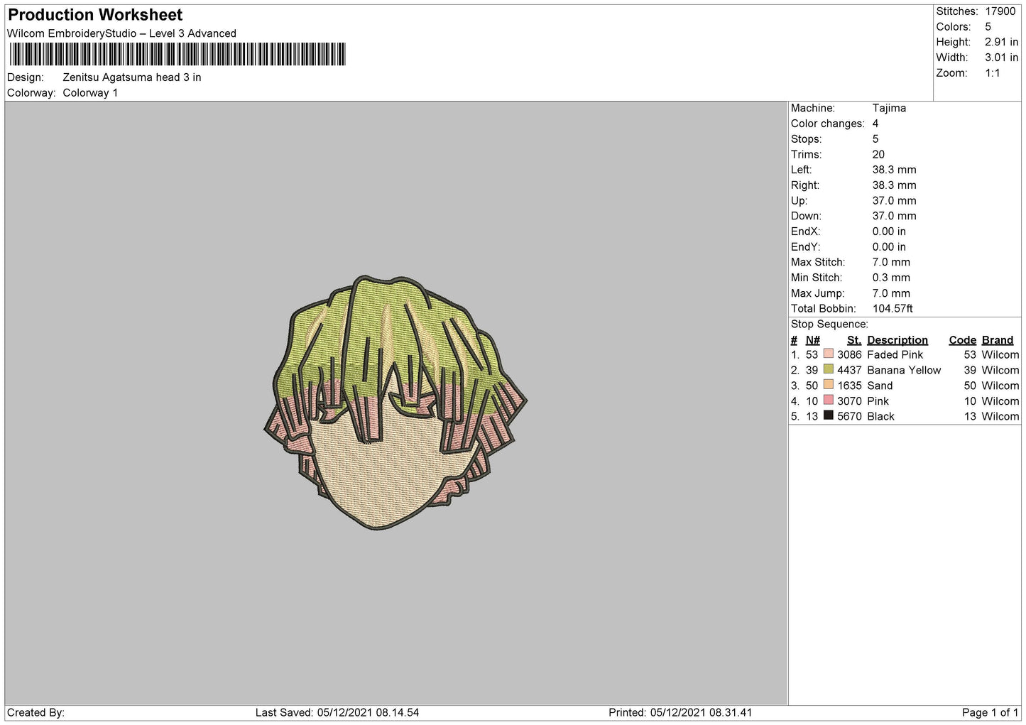Click the 'Brand' column header
Screen dimensions: 1026x725
pyautogui.click(x=998, y=340)
